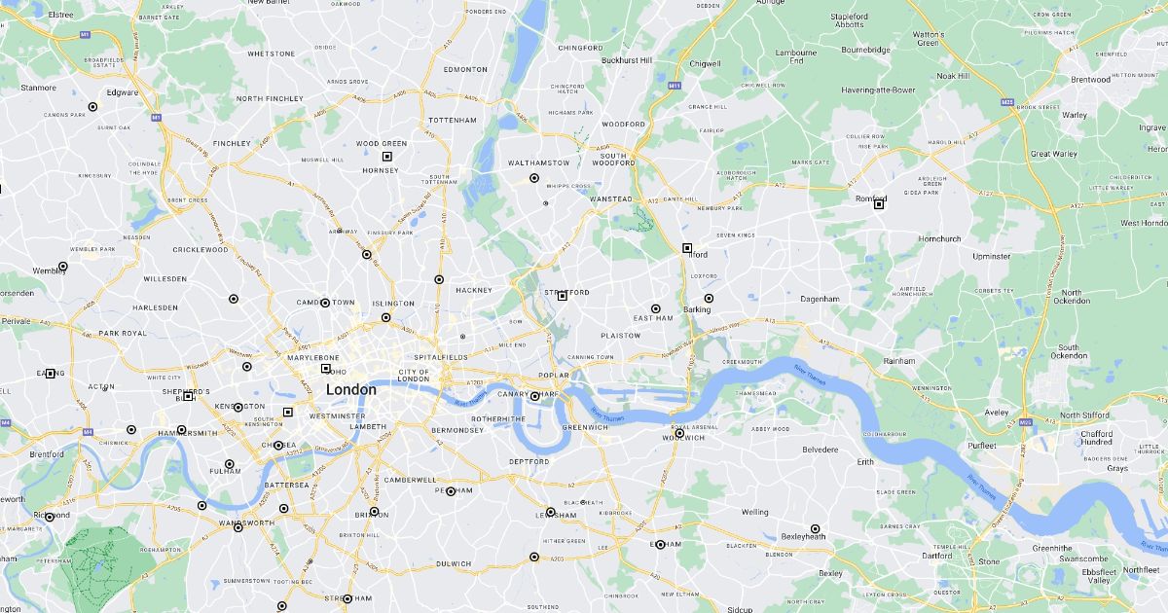
Task: Select the square marker at Ealing
Action: pyautogui.click(x=51, y=374)
